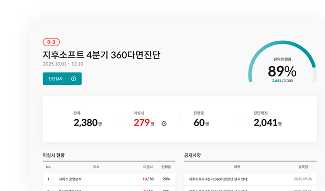Select the 진행중 60명 statistic
The image size is (325, 191).
click(x=201, y=119)
